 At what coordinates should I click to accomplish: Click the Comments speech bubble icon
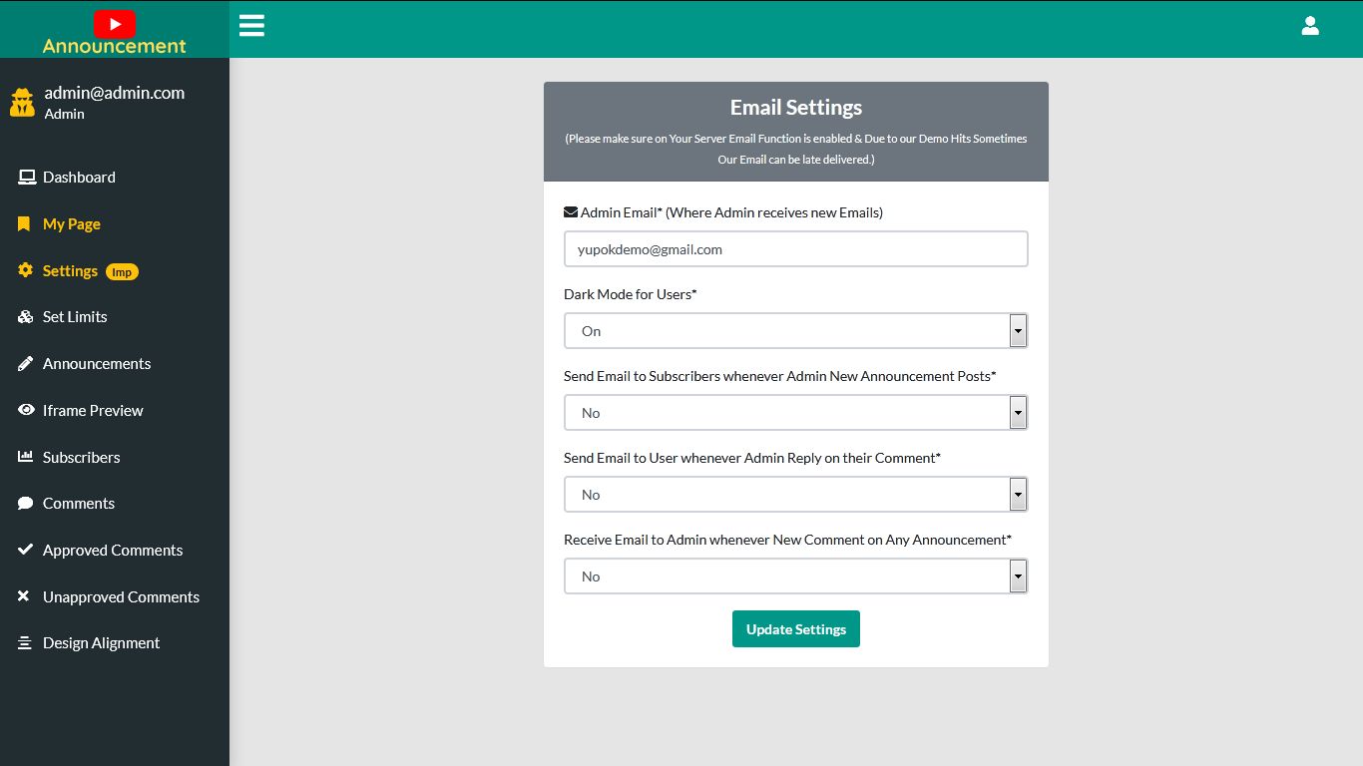[x=25, y=504]
